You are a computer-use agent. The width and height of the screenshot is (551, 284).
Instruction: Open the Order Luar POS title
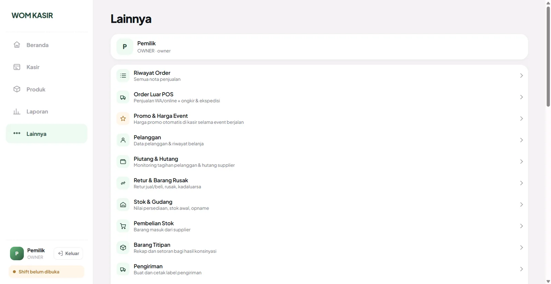(154, 94)
